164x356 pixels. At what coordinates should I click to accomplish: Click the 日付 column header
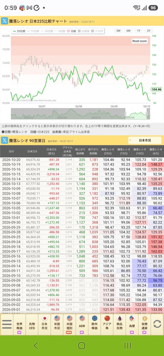point(11,151)
